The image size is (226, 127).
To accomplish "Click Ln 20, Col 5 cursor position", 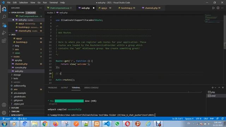I will 177,119.
